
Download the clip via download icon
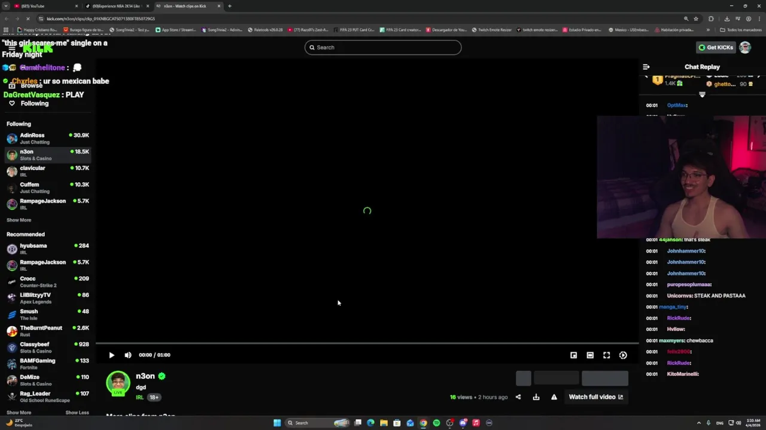pyautogui.click(x=536, y=397)
